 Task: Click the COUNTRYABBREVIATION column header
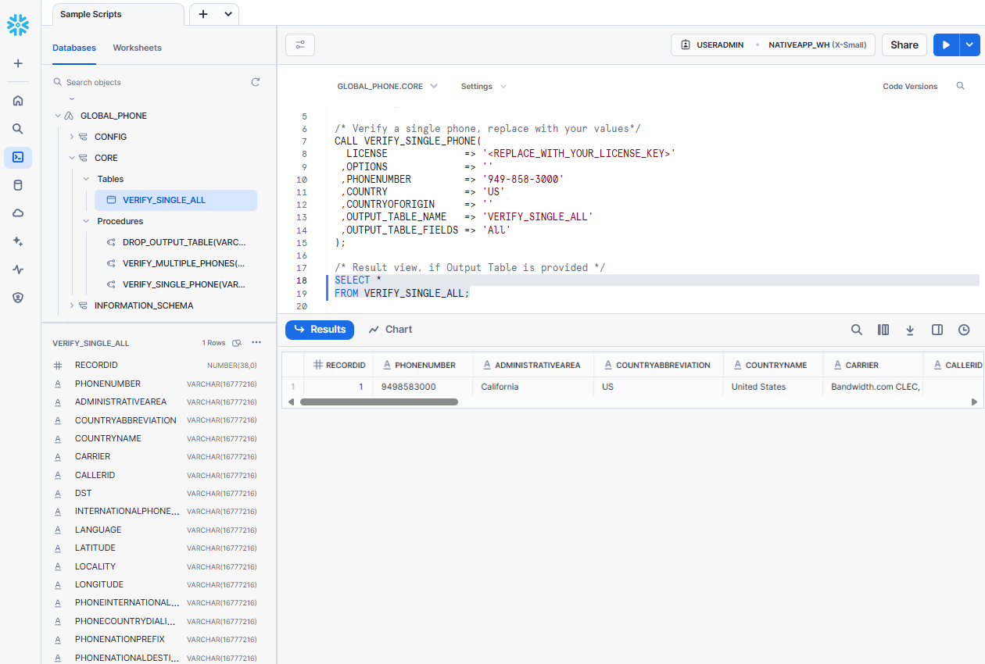coord(658,365)
